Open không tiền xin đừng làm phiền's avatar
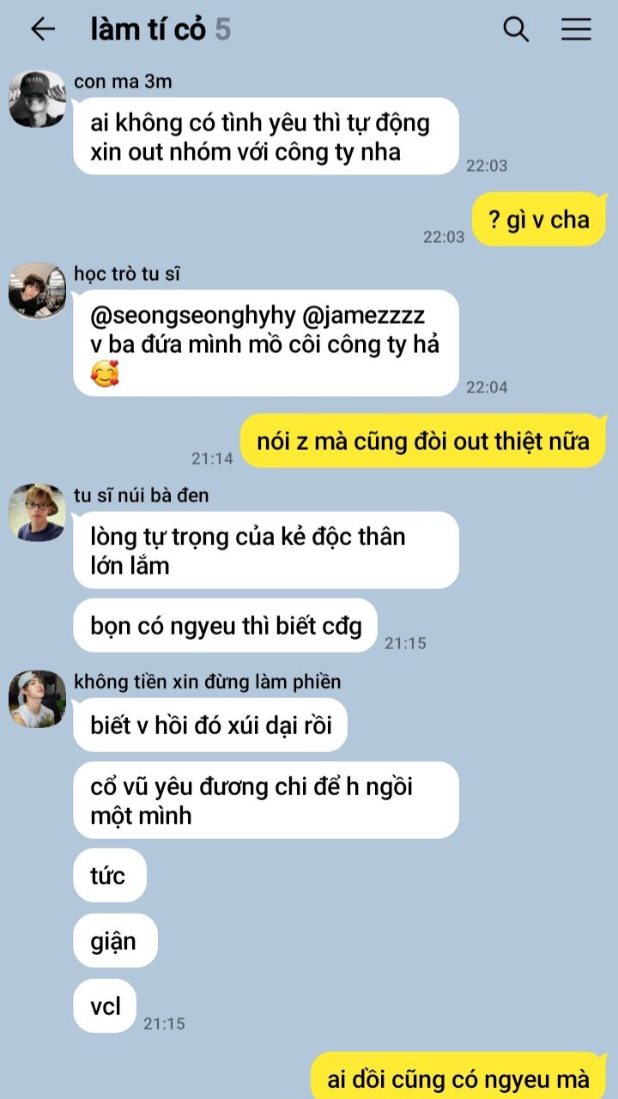Screen dimensions: 618x1099 pyautogui.click(x=38, y=699)
